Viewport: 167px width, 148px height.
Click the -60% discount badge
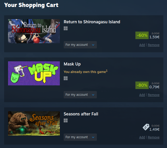(142, 35)
